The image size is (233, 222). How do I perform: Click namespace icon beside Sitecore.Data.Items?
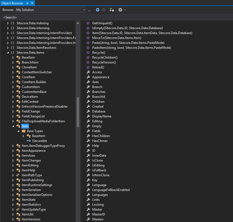[13, 53]
